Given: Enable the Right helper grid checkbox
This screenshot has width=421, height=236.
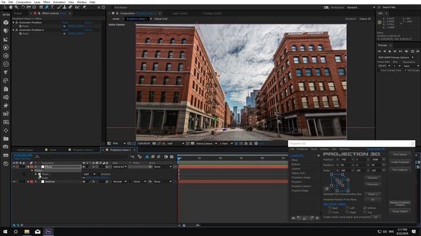Looking at the screenshot, I should point(347,212).
